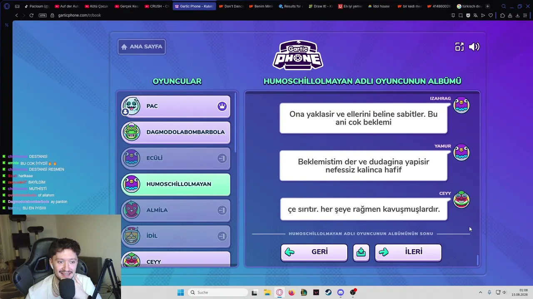
Task: Toggle fullscreen mode in Gartic Phone
Action: click(459, 47)
